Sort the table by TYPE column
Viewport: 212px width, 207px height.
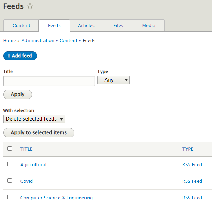(x=188, y=149)
